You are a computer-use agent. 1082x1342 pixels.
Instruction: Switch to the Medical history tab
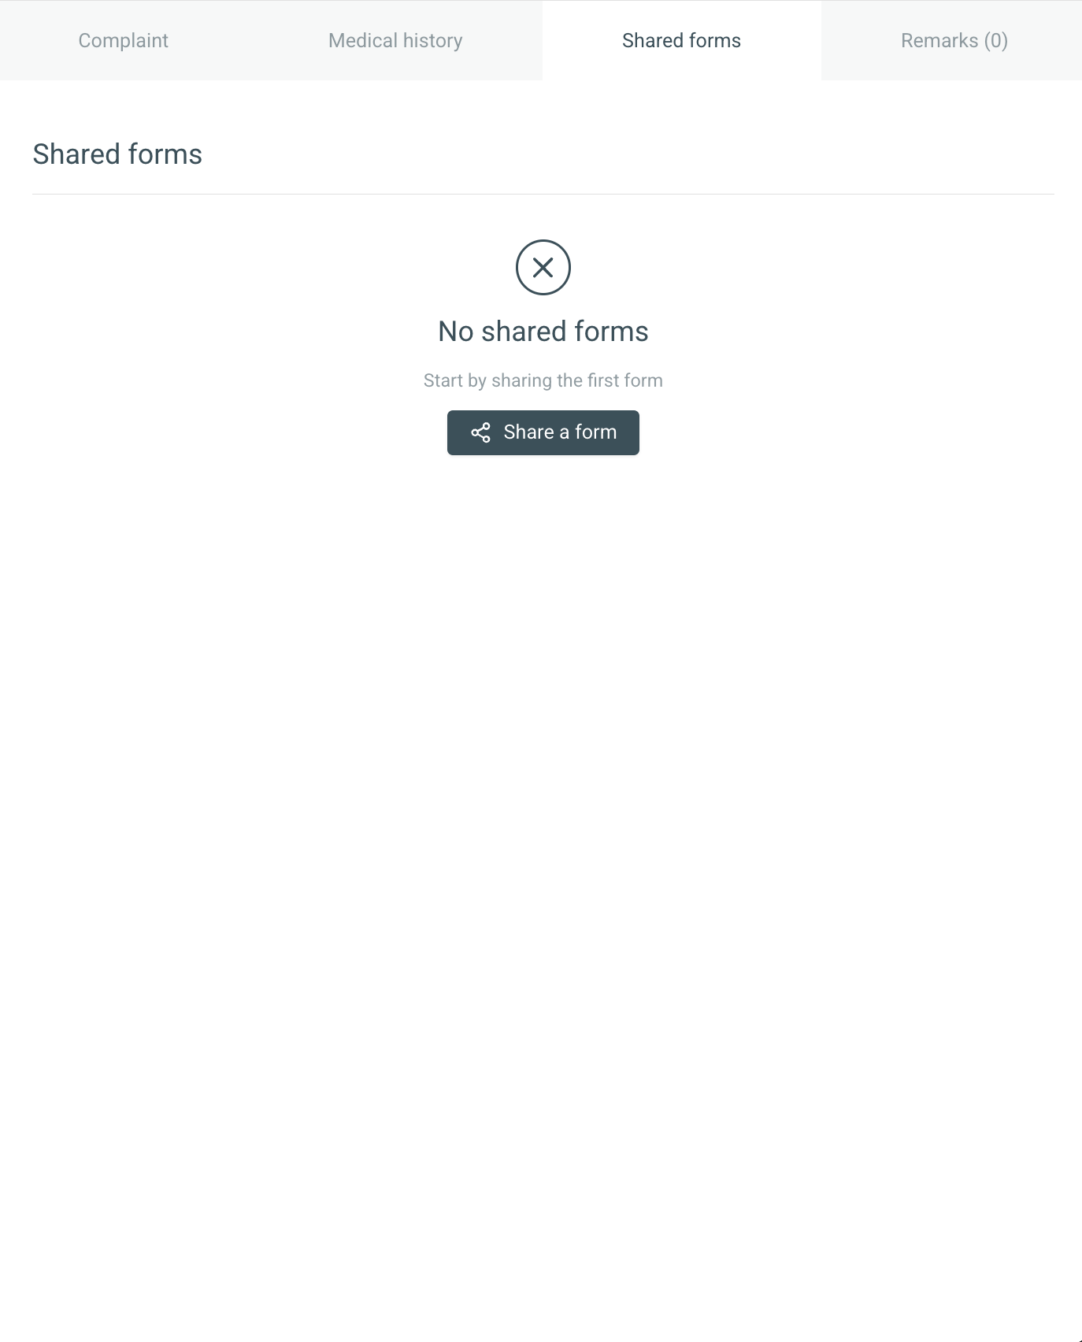coord(395,40)
